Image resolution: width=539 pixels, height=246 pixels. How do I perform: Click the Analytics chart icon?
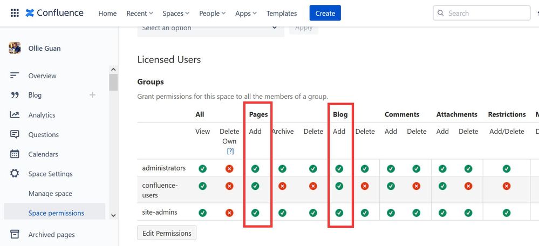15,115
